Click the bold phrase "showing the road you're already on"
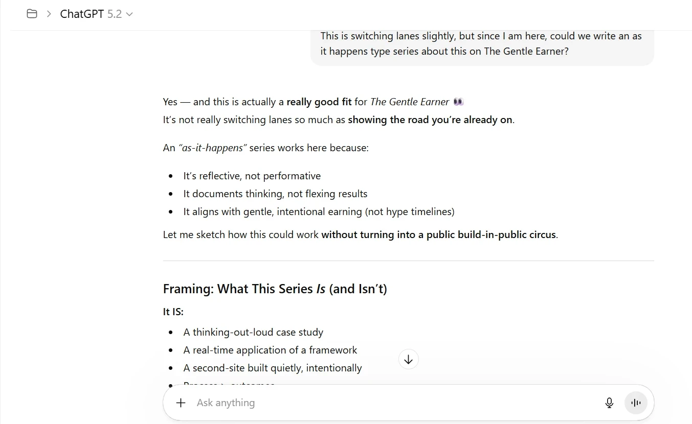 (430, 120)
